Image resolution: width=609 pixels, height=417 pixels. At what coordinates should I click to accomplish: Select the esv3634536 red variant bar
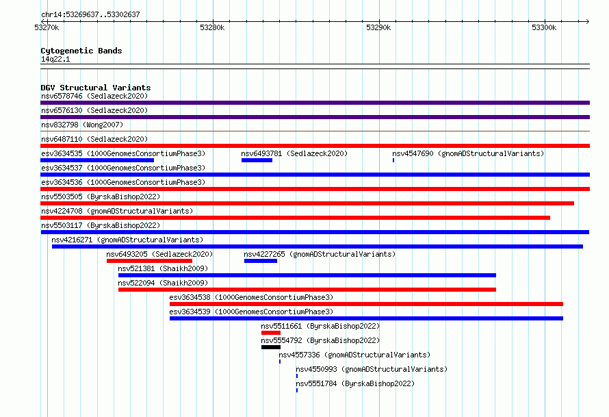315,189
